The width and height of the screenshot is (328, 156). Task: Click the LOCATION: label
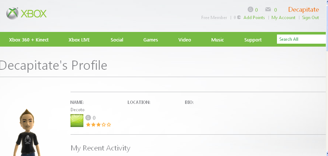139,102
